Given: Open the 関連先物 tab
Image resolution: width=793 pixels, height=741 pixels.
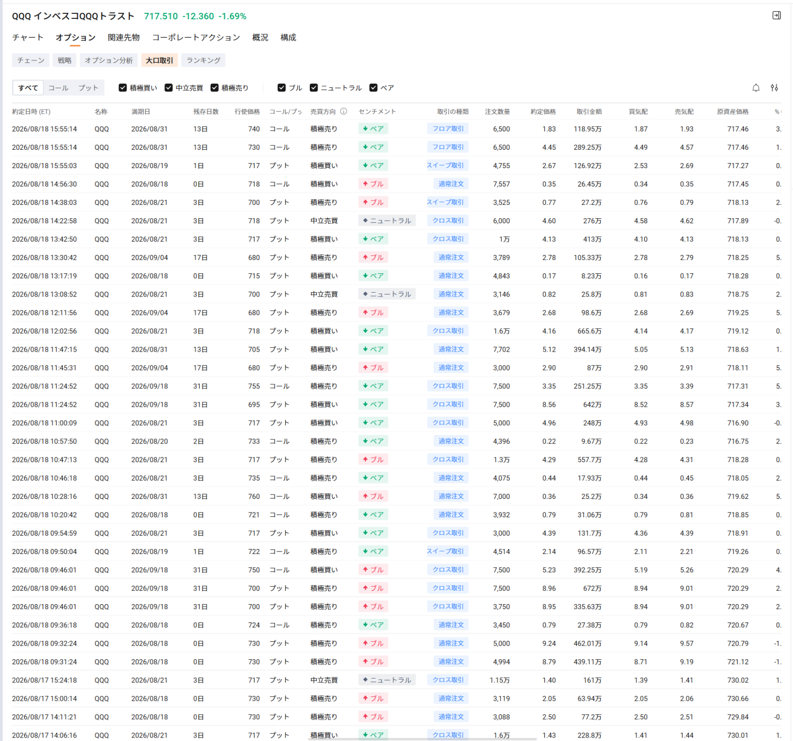Looking at the screenshot, I should (x=123, y=37).
